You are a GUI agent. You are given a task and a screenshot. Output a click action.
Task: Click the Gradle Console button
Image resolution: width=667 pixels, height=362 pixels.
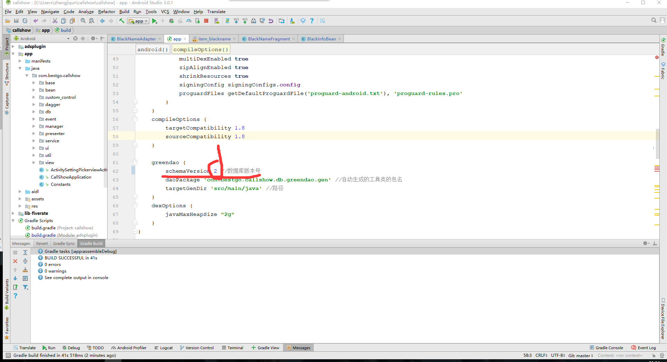tap(606, 348)
